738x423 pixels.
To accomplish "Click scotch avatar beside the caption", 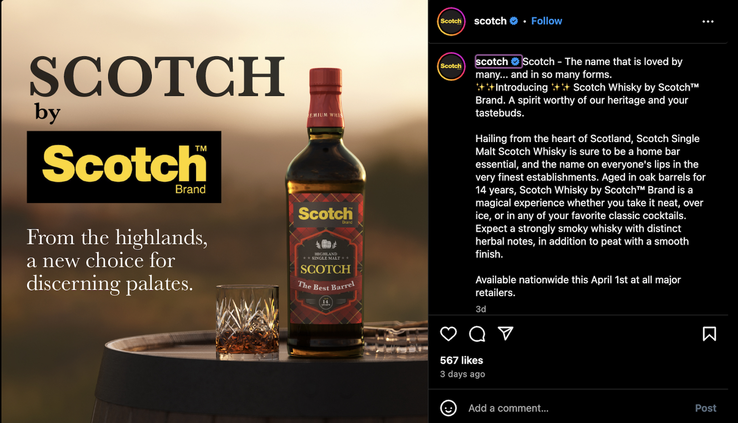I will 451,66.
